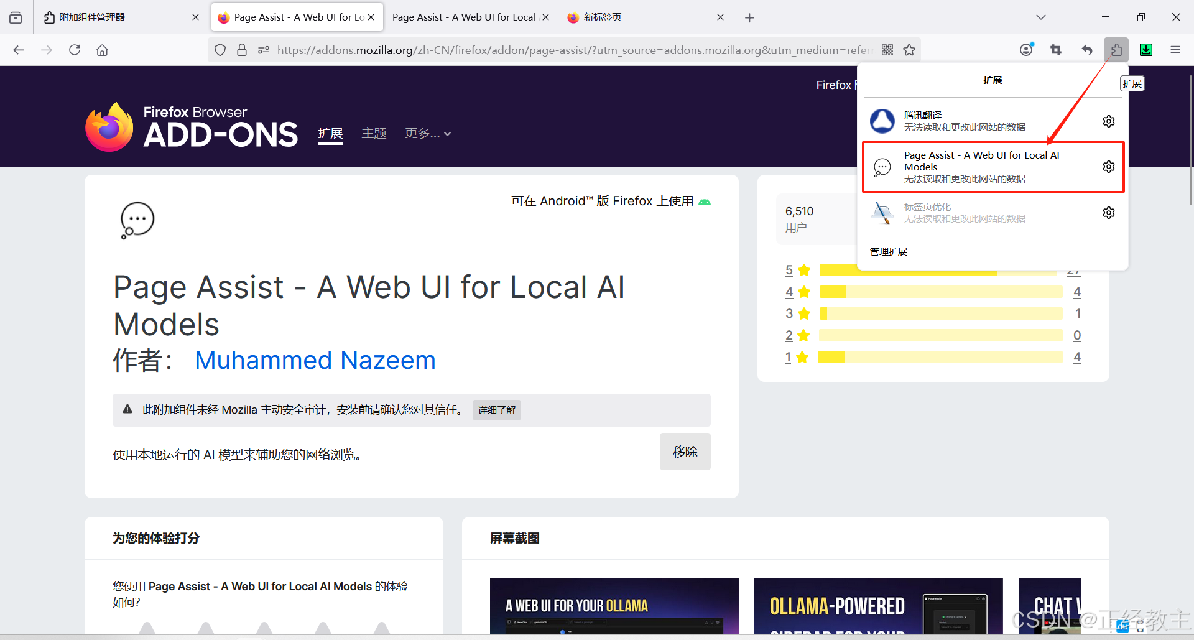Open author Muhammed Nazeem's page
This screenshot has width=1194, height=640.
coord(315,360)
